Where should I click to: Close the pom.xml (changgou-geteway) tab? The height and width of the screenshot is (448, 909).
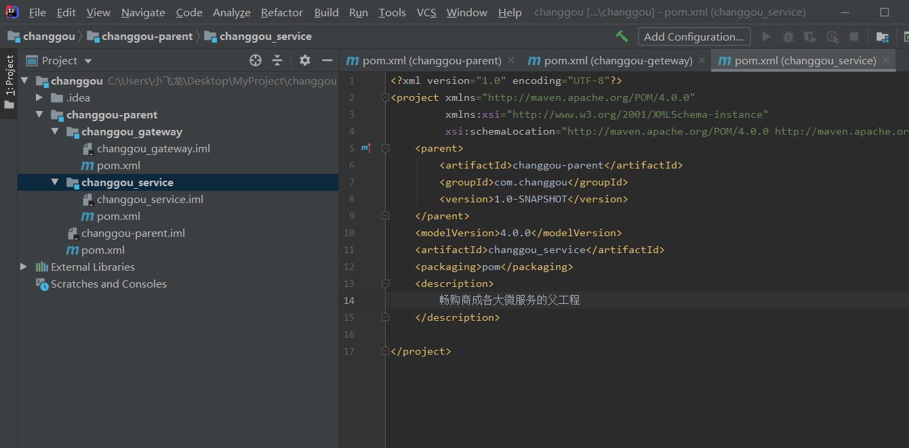tap(702, 60)
